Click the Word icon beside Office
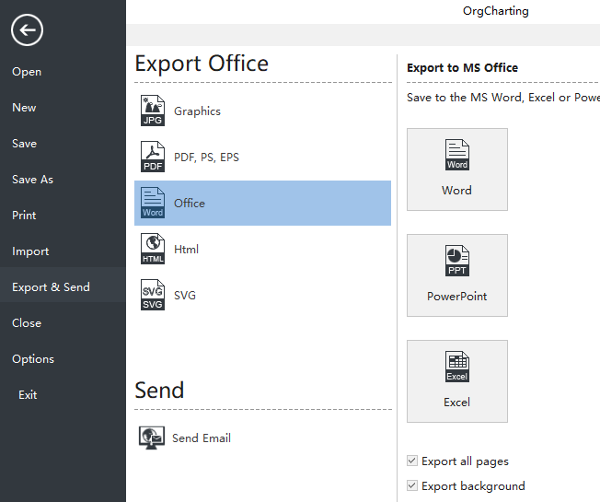 (153, 203)
